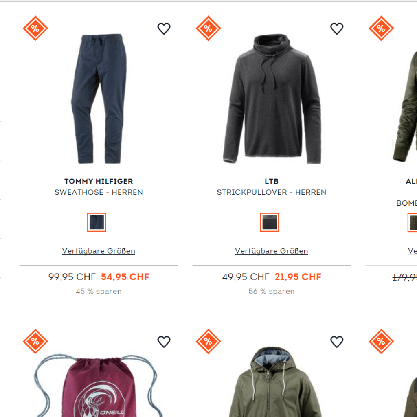Click sale percent badge on O'Neill bag
Screen dimensions: 417x417
(35, 342)
